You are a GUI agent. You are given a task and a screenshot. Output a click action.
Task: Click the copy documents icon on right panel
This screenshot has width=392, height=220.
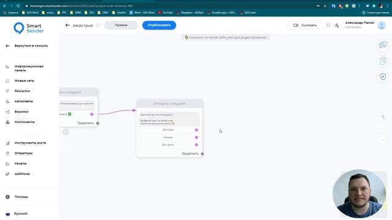click(x=383, y=61)
